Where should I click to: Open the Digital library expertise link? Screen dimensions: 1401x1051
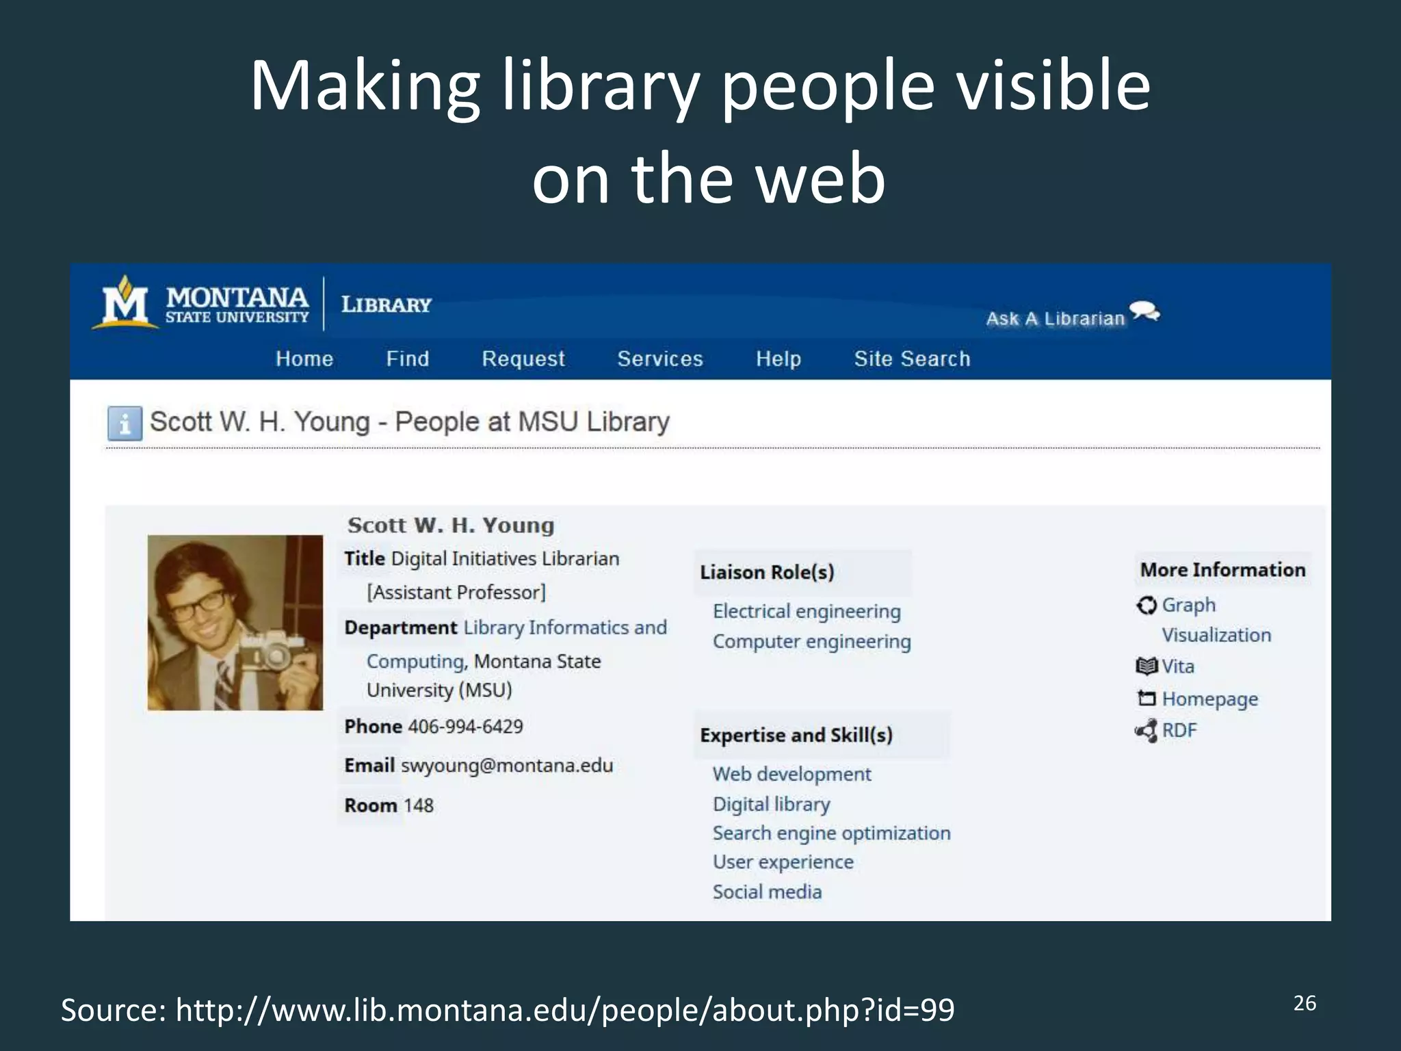point(771,804)
